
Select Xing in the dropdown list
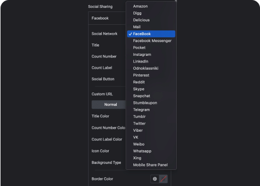[151, 158]
